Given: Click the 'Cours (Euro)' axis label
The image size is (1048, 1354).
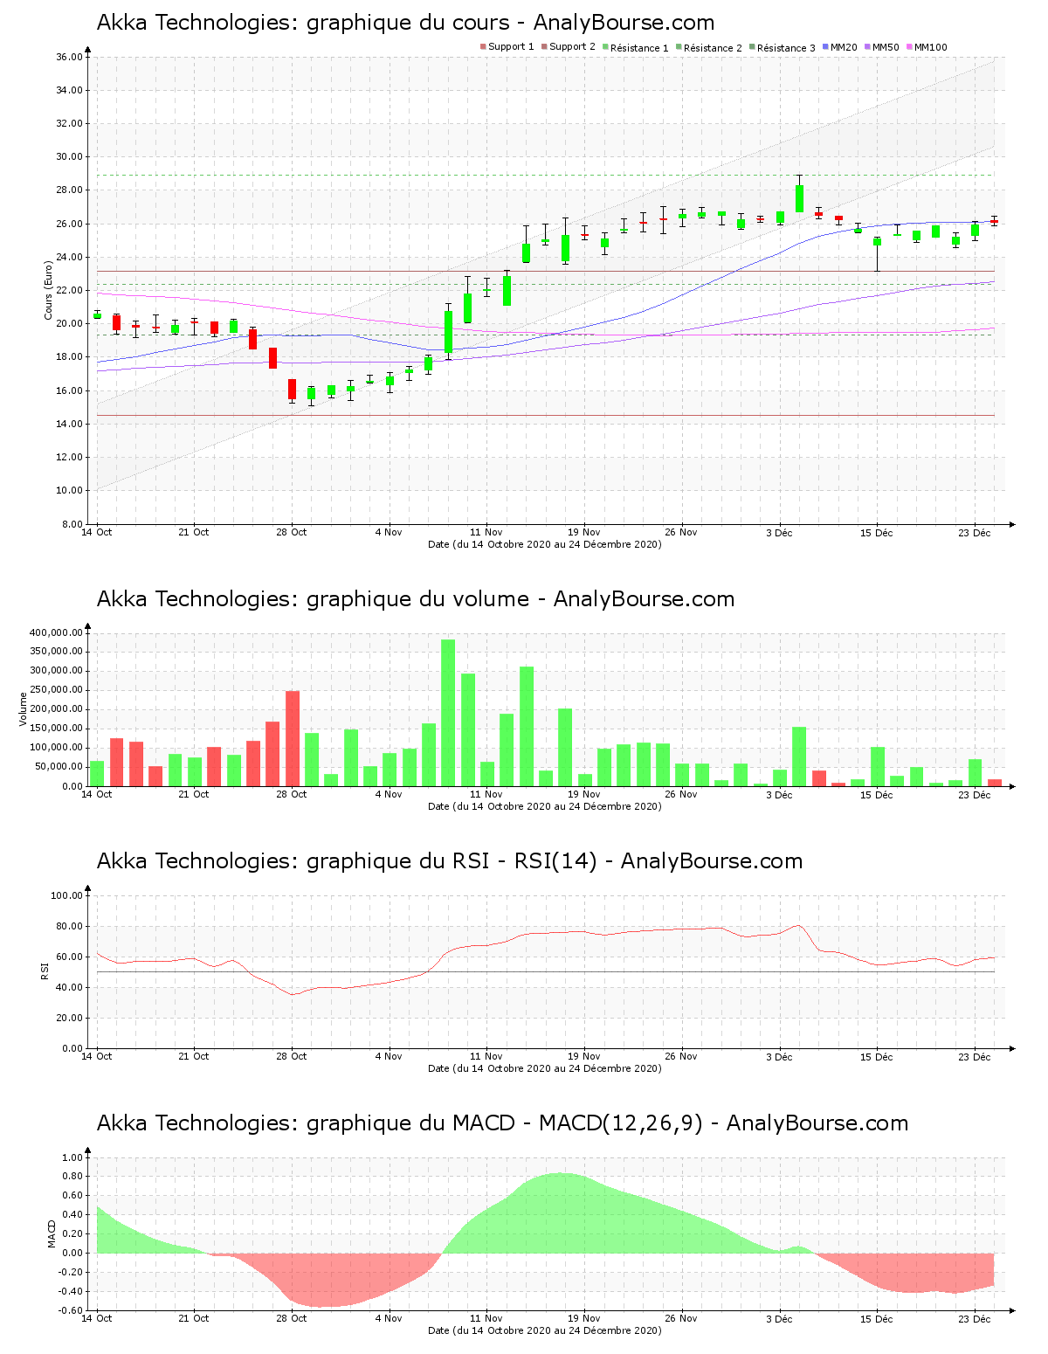Looking at the screenshot, I should [x=49, y=290].
